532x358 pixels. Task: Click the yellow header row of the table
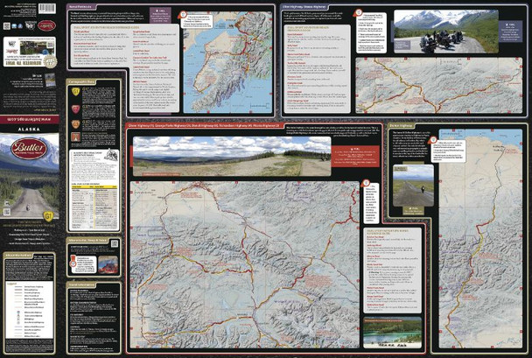click(93, 187)
